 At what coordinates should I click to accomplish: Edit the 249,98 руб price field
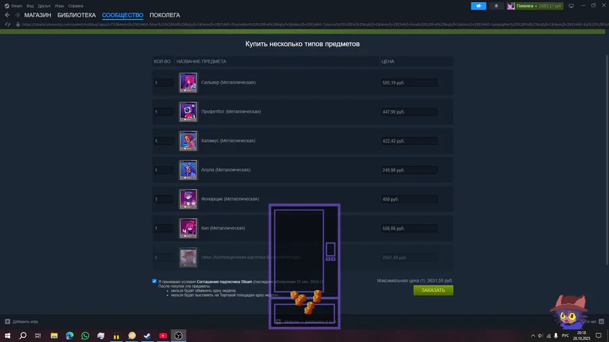coord(409,170)
